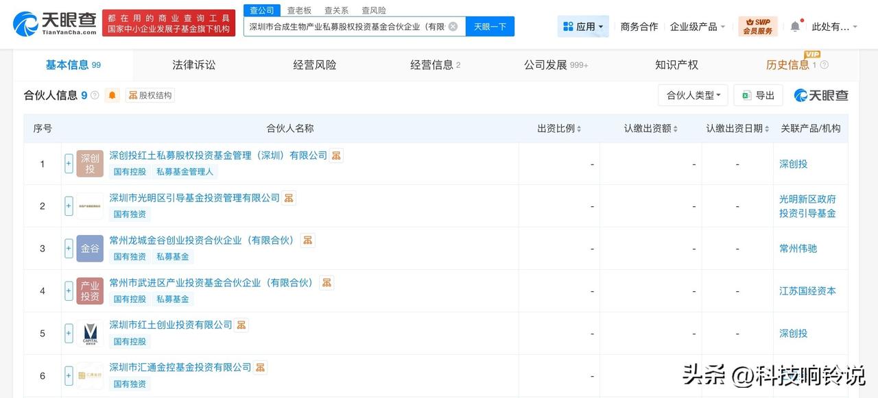Click the 导出 export button
Image resolution: width=878 pixels, height=398 pixels.
(758, 95)
